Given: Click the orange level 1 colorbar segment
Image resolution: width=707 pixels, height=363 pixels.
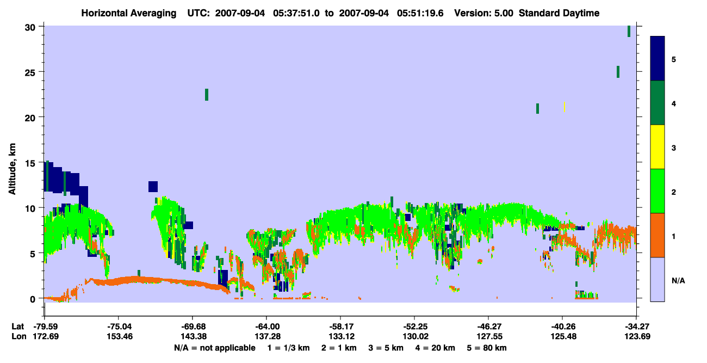Looking at the screenshot, I should click(x=658, y=235).
